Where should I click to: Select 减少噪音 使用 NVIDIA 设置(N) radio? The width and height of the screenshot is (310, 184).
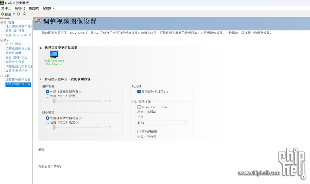[x=47, y=122]
